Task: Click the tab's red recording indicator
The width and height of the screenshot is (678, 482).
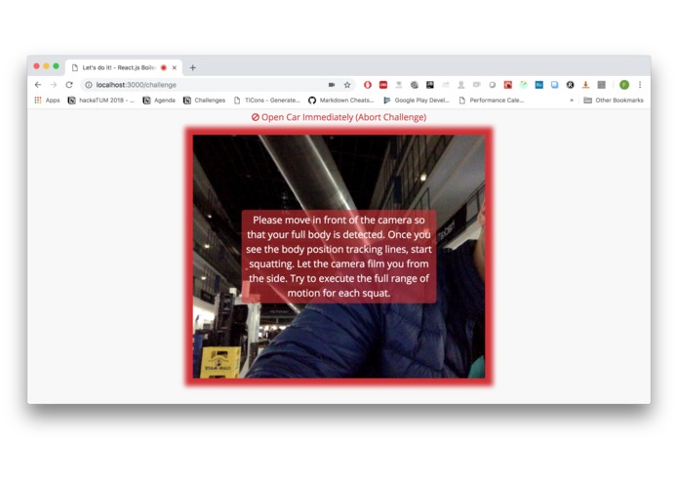Action: click(x=164, y=67)
